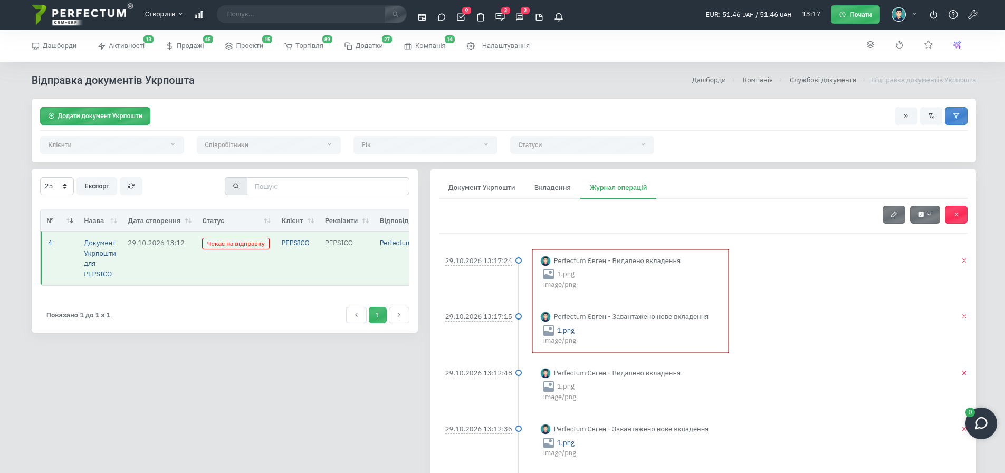Click the power logout icon
The height and width of the screenshot is (473, 1005).
tap(933, 15)
